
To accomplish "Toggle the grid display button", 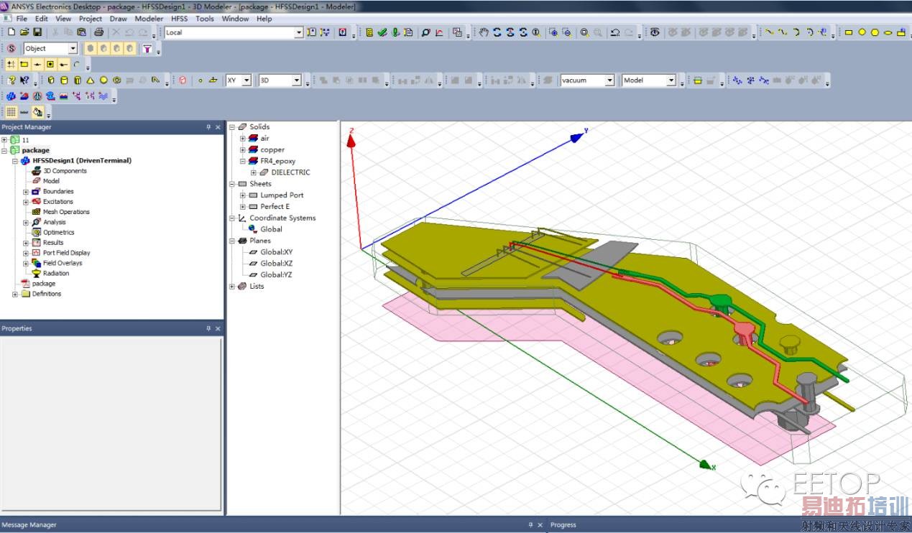I will 11,112.
